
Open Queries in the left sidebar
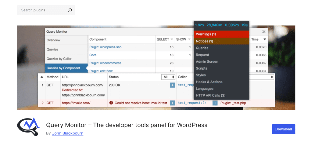[67, 50]
